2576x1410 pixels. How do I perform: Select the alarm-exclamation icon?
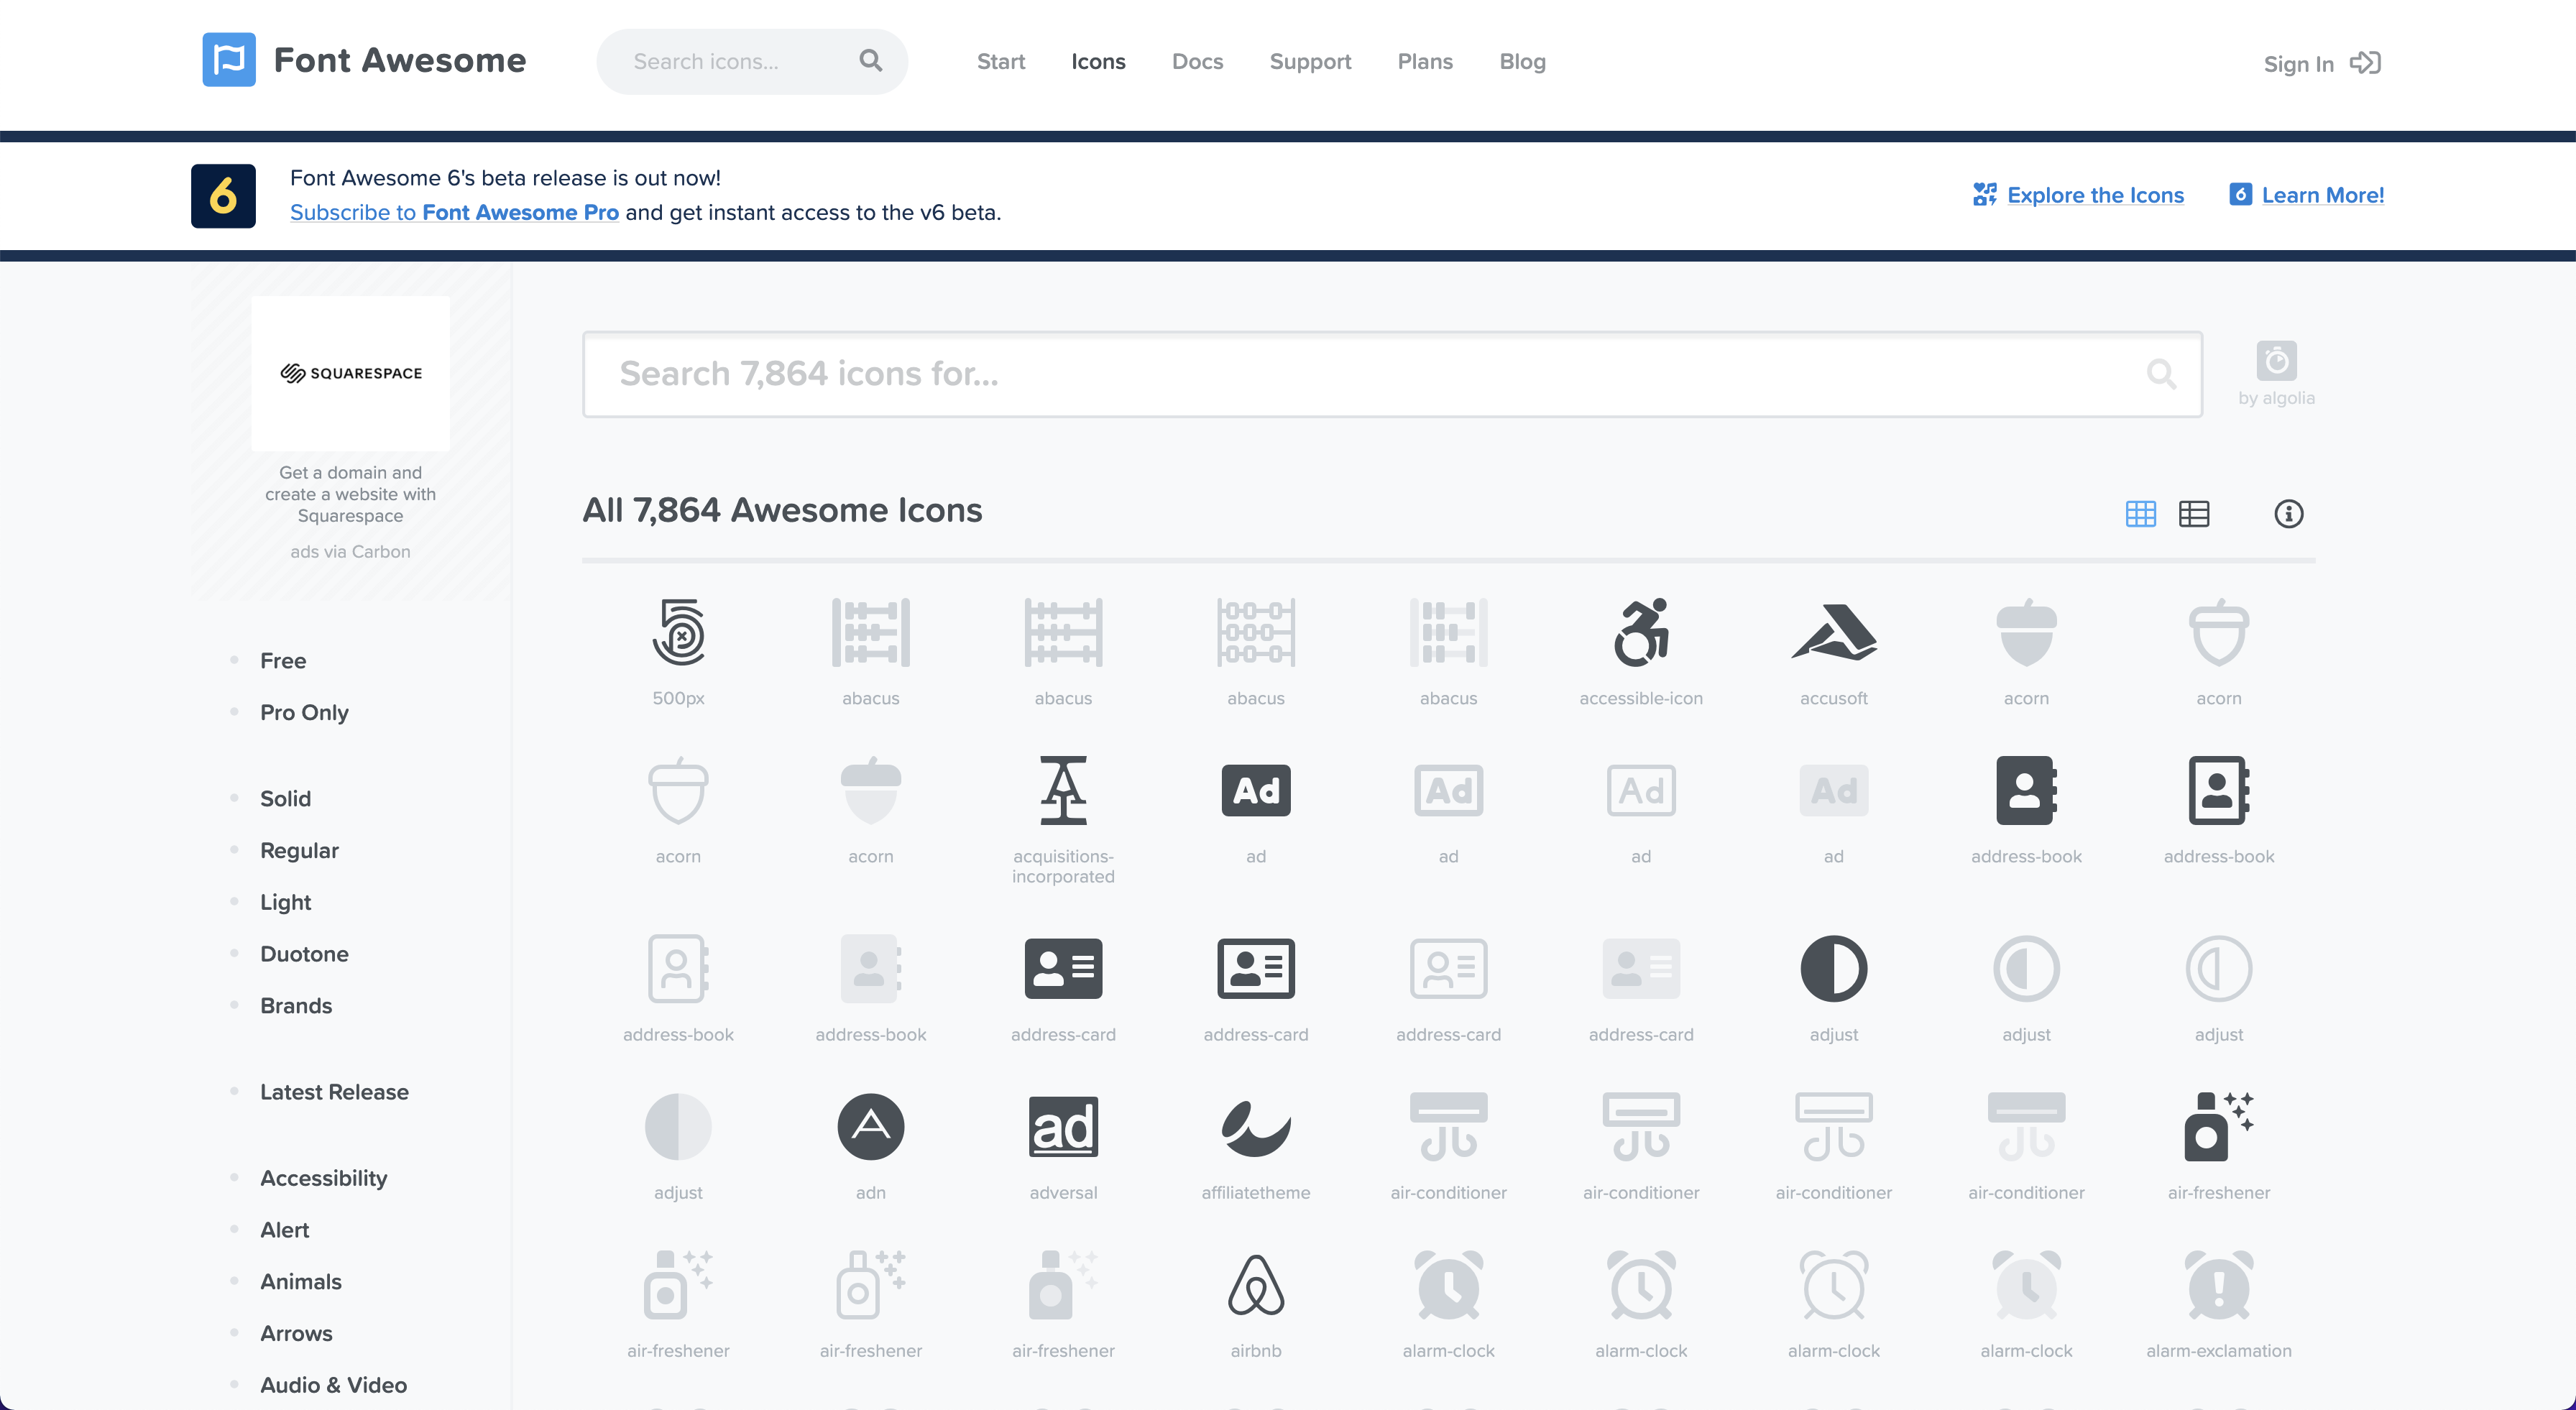[2219, 1285]
